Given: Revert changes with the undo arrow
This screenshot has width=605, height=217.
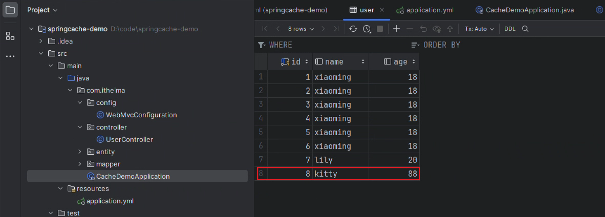Looking at the screenshot, I should point(423,29).
